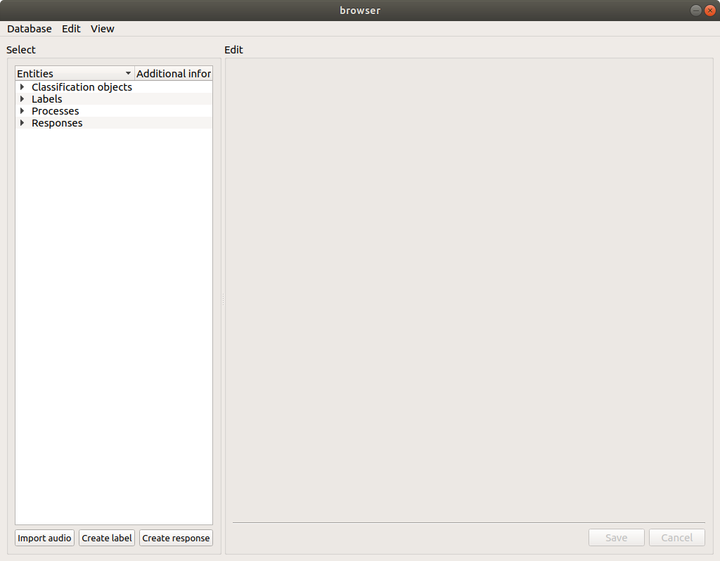Screen dimensions: 720x561
Task: Open the Entities column dropdown arrow
Action: [129, 73]
